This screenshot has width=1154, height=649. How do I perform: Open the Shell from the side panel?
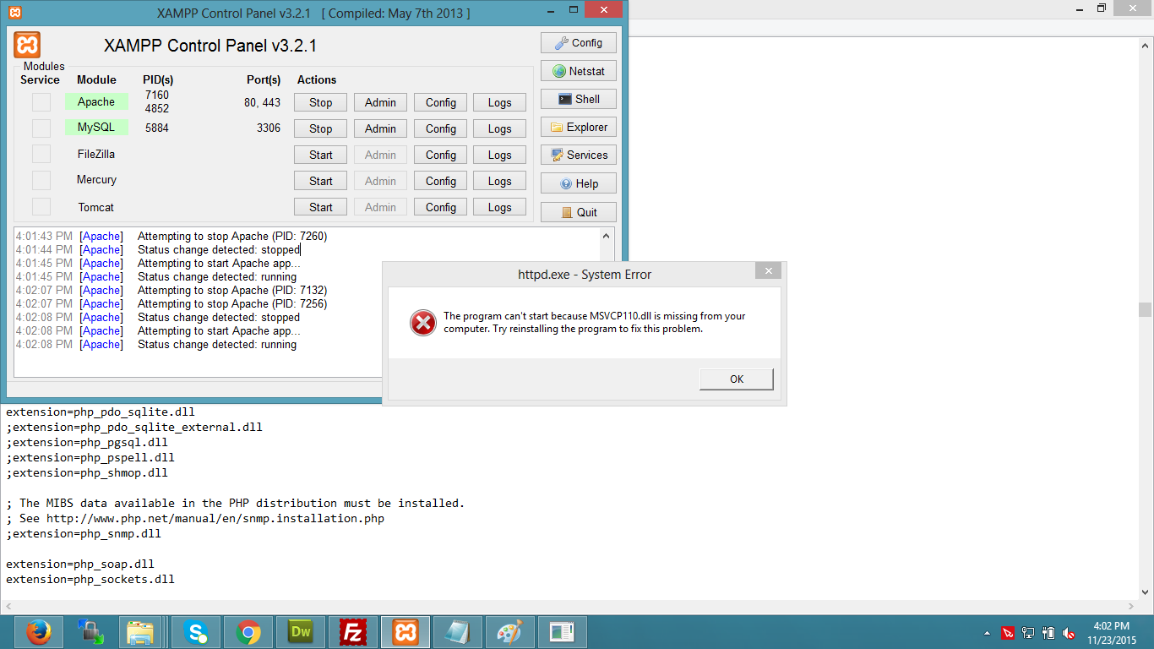coord(579,99)
